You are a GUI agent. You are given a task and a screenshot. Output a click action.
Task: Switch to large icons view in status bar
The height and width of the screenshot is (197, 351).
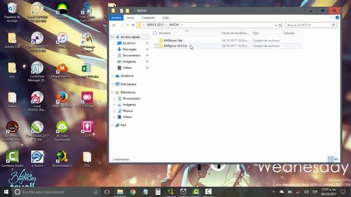click(x=336, y=159)
